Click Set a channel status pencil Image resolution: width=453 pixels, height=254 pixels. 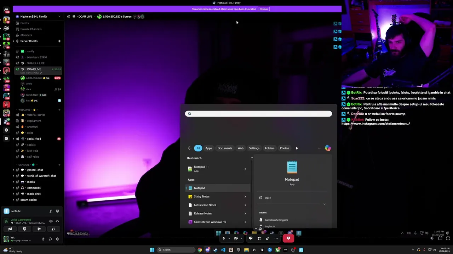click(41, 73)
